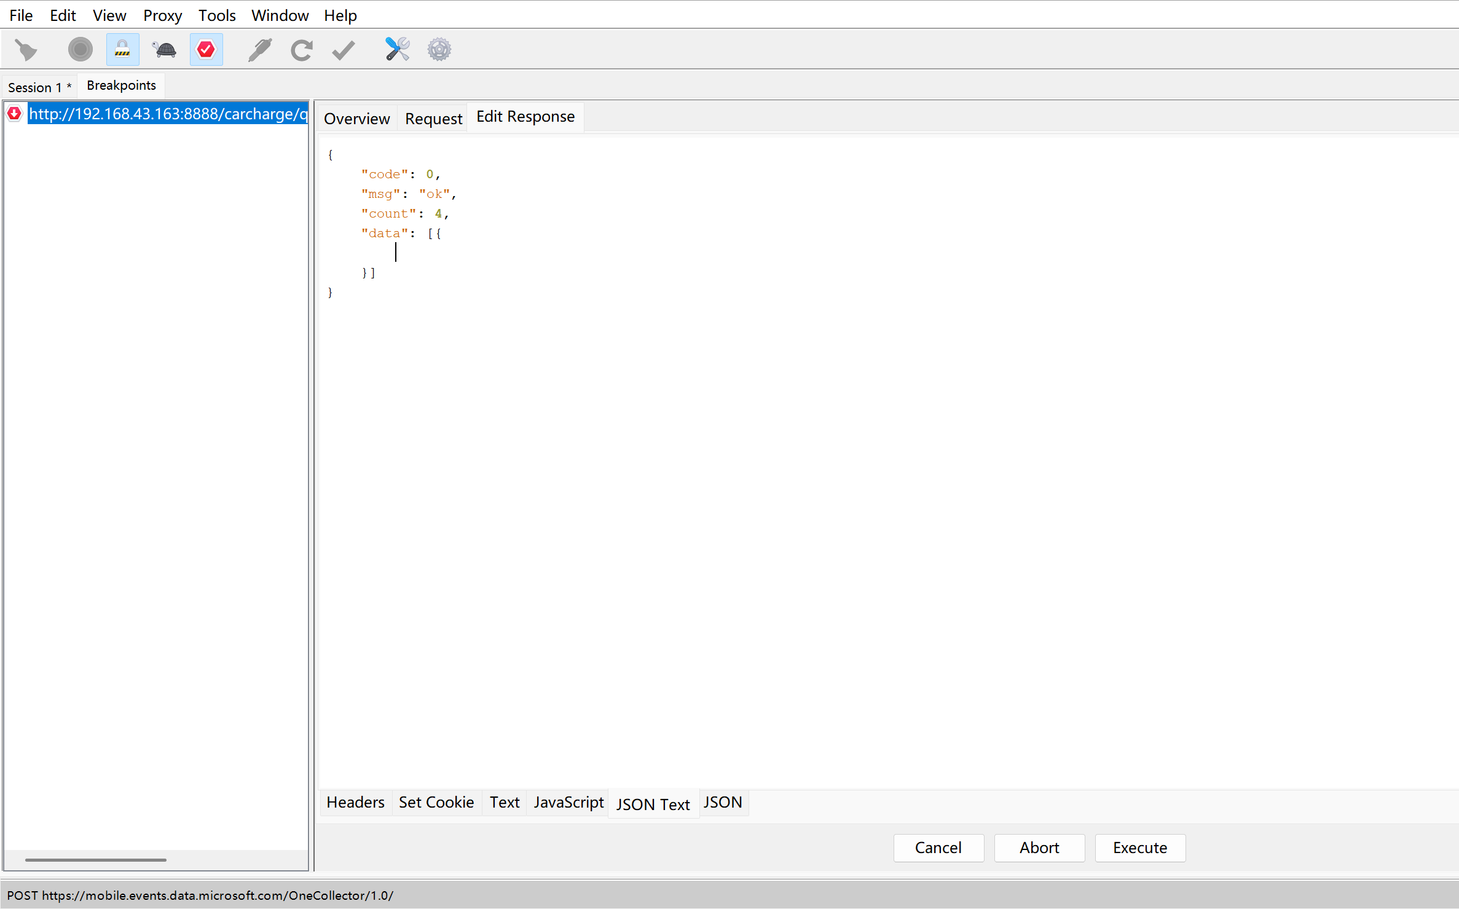Viewport: 1459px width, 909px height.
Task: Click the "data": [{ line
Action: tap(401, 233)
